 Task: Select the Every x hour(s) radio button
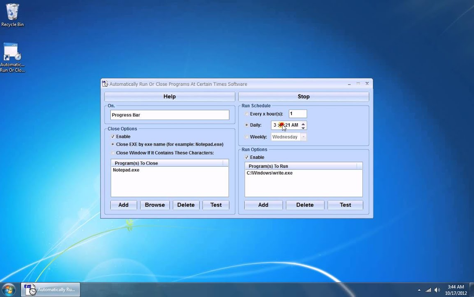coord(247,114)
